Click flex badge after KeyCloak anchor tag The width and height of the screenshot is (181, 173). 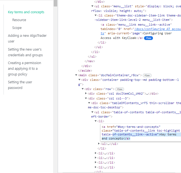click(149, 38)
